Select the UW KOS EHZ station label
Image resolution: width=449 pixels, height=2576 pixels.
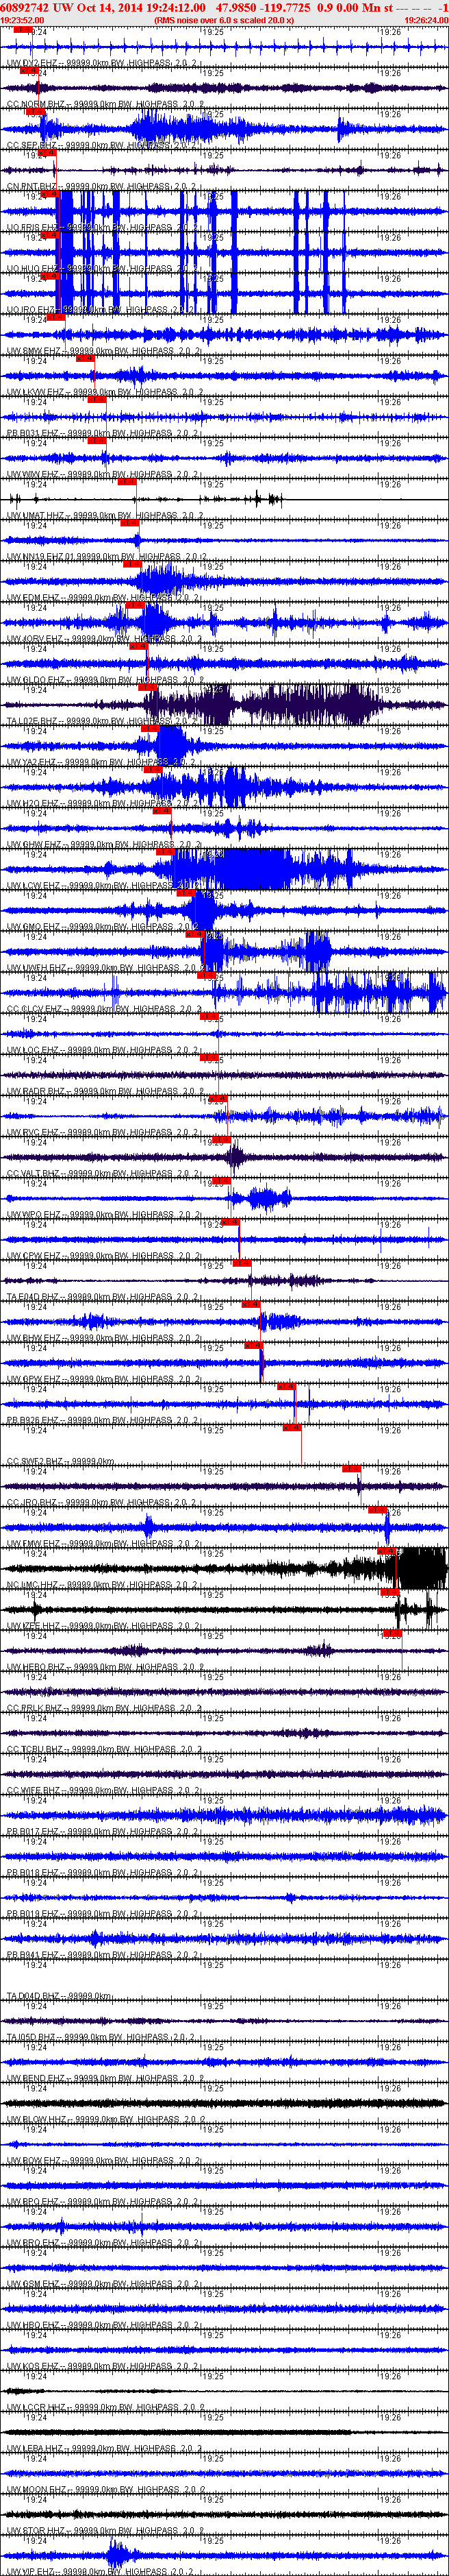(104, 2365)
